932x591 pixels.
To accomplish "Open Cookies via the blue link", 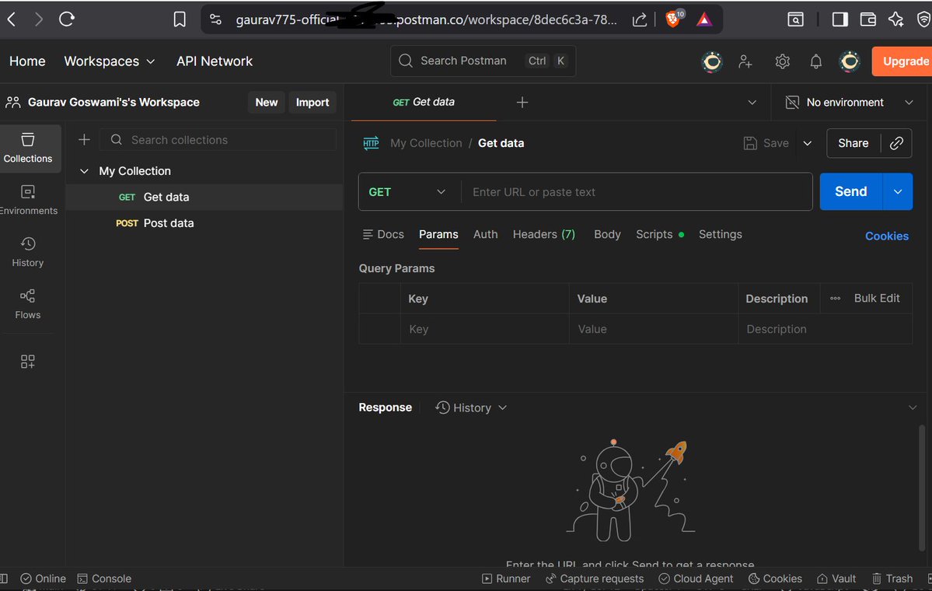I will (x=886, y=236).
